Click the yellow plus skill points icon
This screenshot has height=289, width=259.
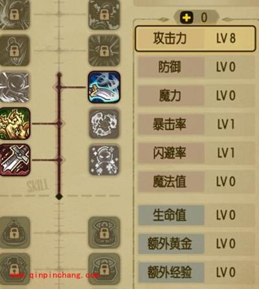click(x=186, y=17)
